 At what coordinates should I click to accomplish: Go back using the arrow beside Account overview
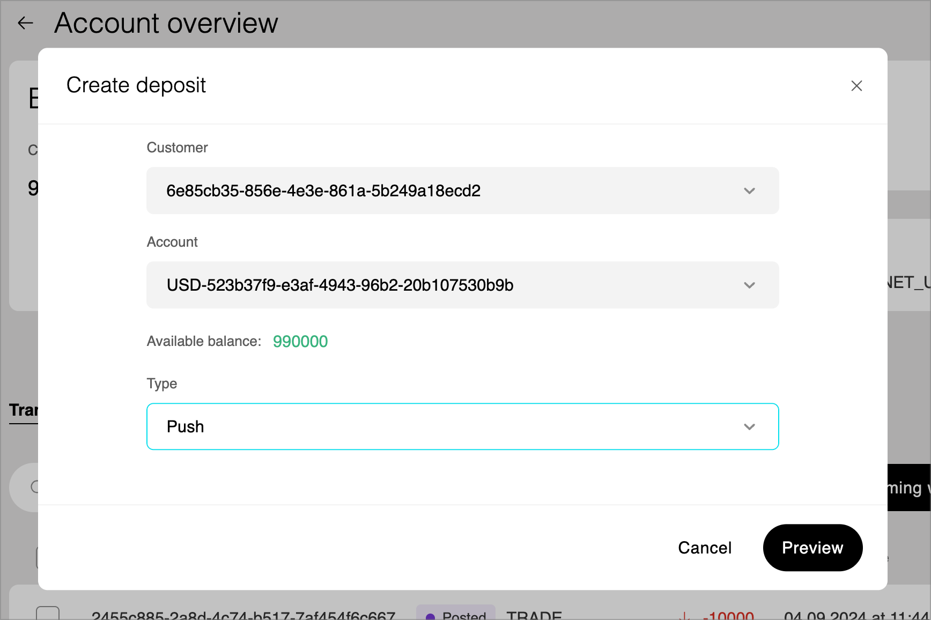tap(25, 23)
